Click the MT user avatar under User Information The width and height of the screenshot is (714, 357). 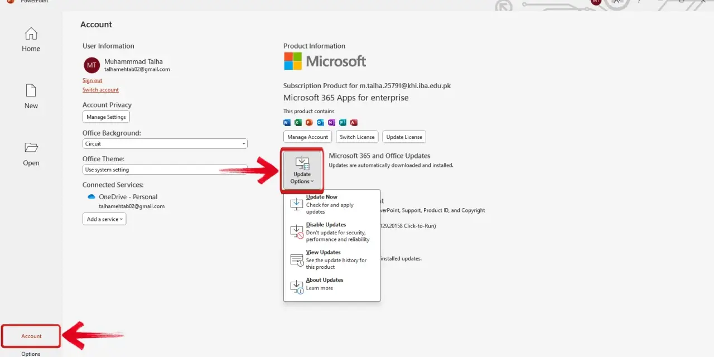coord(91,65)
